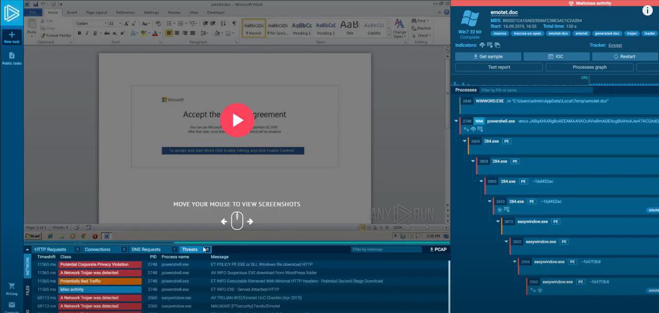
Task: Open the Text report
Action: coord(499,67)
